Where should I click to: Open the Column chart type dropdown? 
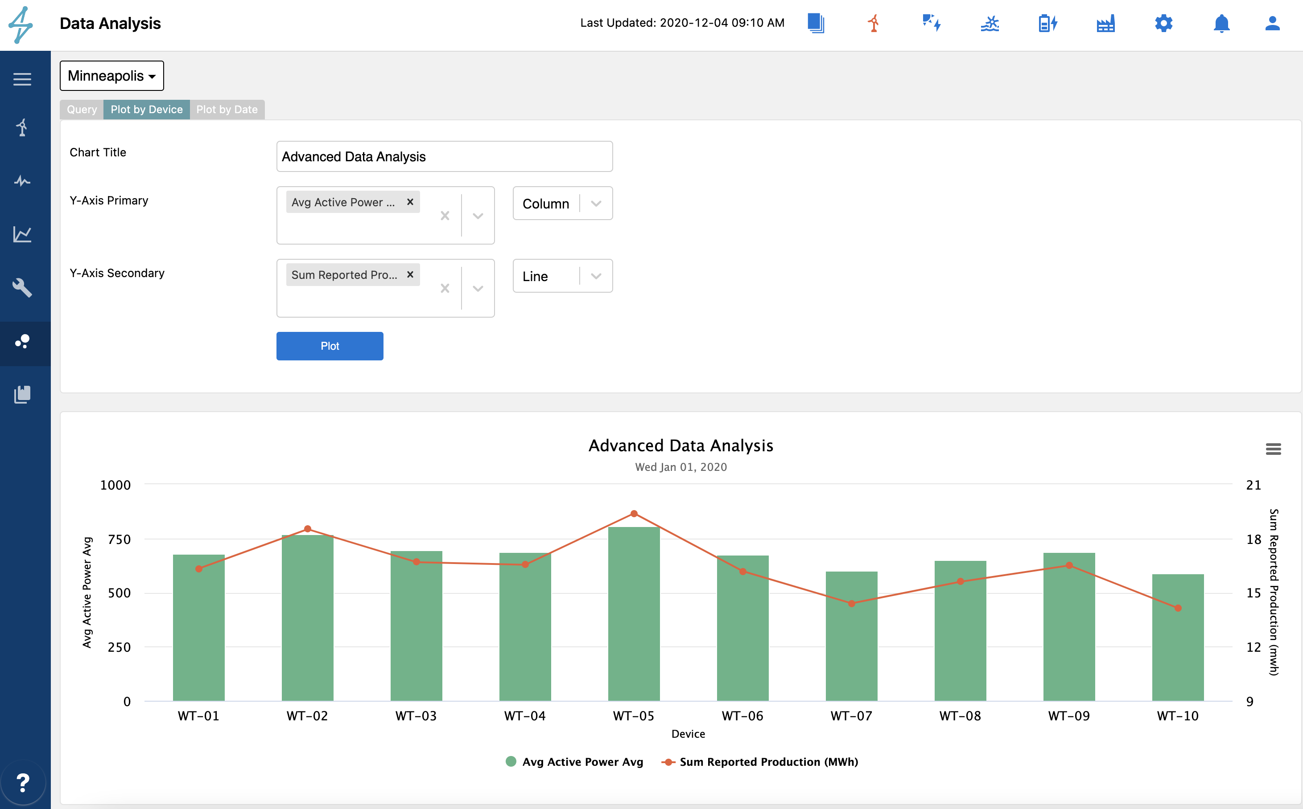[x=562, y=203]
